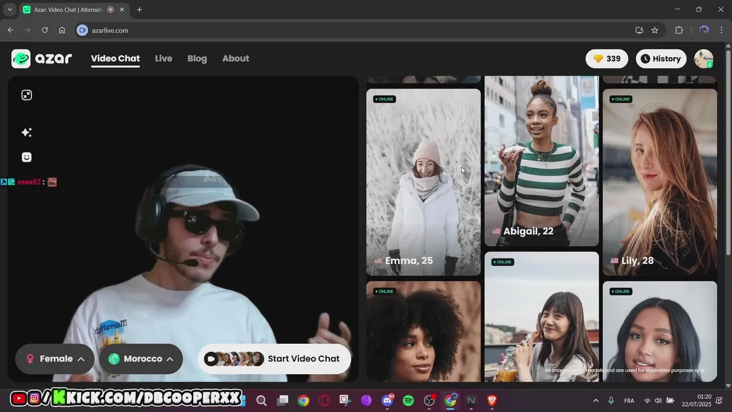Open the Blog page
Image resolution: width=732 pixels, height=412 pixels.
pyautogui.click(x=197, y=58)
